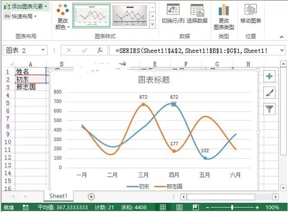Click the horizontal scrollbar left arrow
This screenshot has width=288, height=212.
click(x=183, y=197)
